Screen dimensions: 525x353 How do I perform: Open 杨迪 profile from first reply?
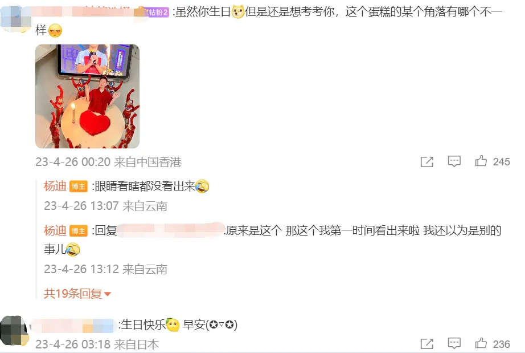click(55, 186)
